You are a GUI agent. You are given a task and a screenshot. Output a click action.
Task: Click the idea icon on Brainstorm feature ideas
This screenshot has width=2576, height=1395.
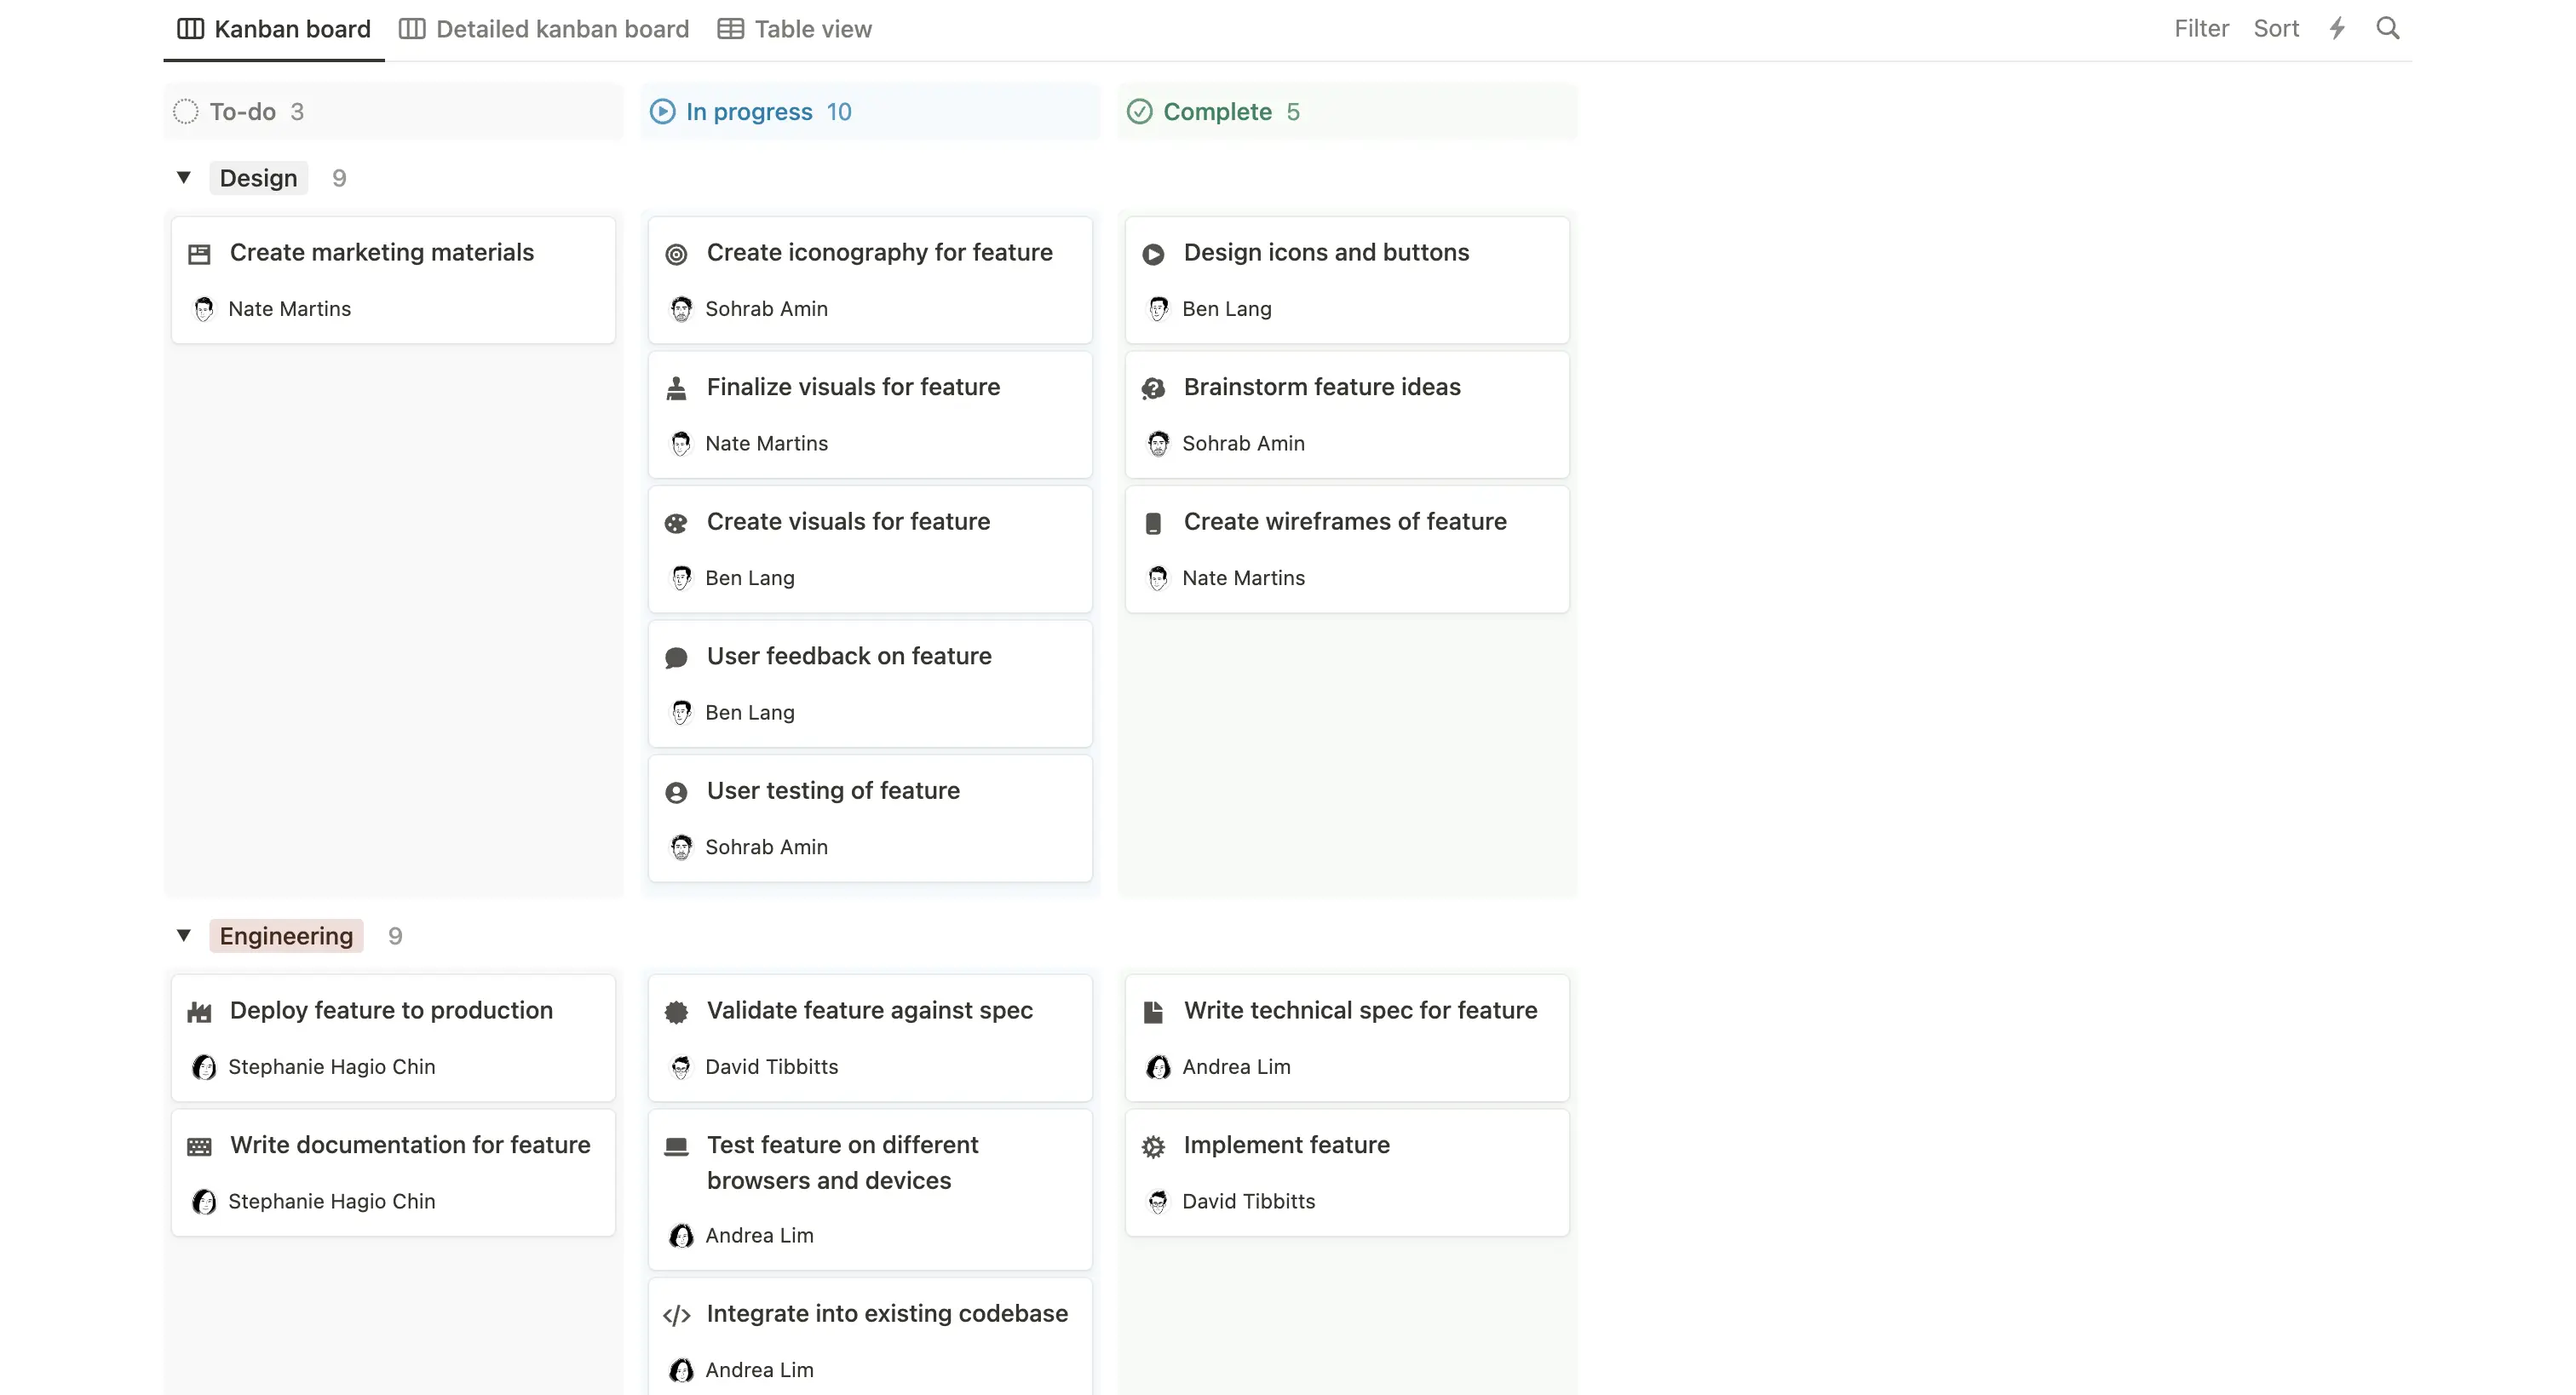[x=1154, y=388]
